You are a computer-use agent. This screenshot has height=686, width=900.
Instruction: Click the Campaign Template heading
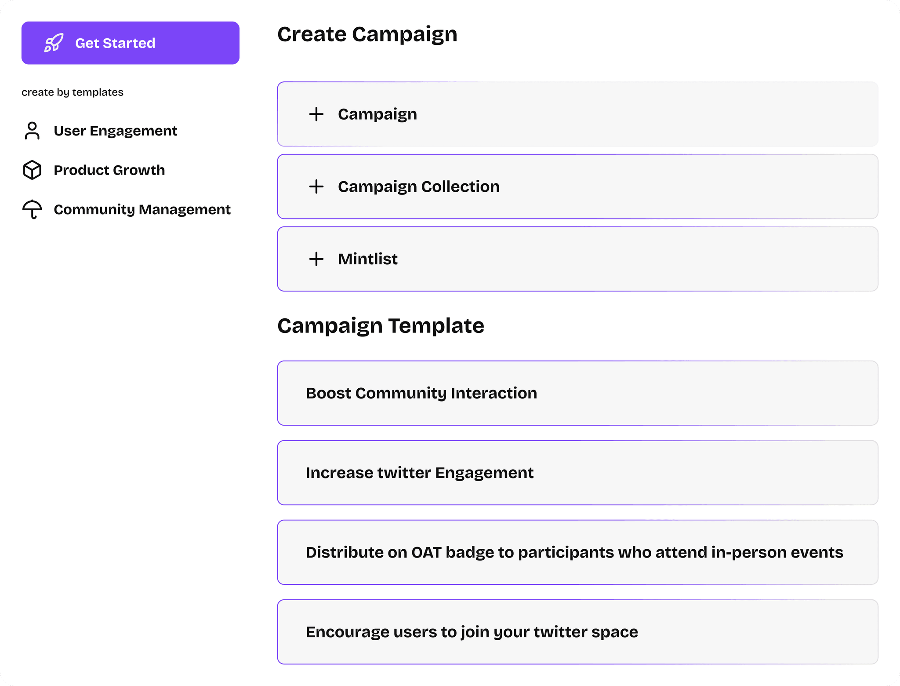[x=381, y=326]
